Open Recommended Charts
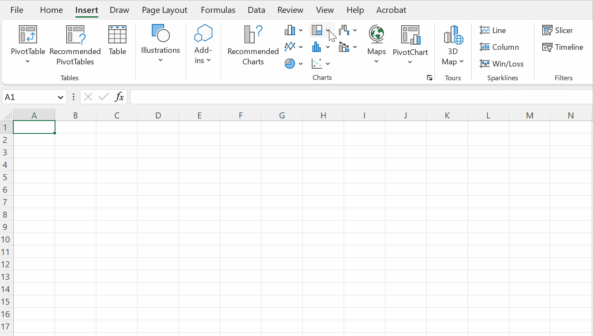593x336 pixels. point(253,45)
